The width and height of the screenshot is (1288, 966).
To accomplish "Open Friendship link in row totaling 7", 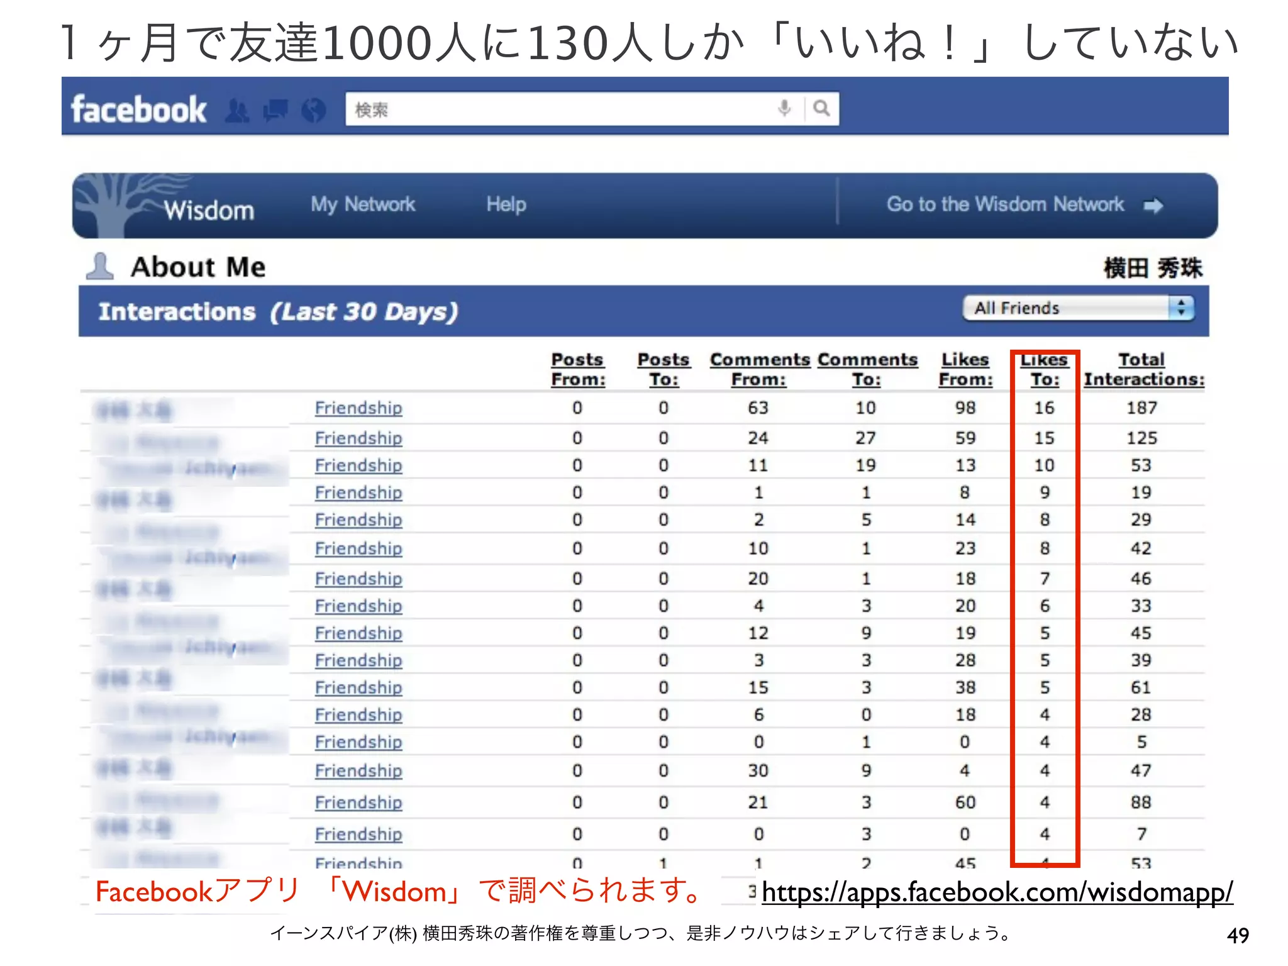I will pos(358,835).
